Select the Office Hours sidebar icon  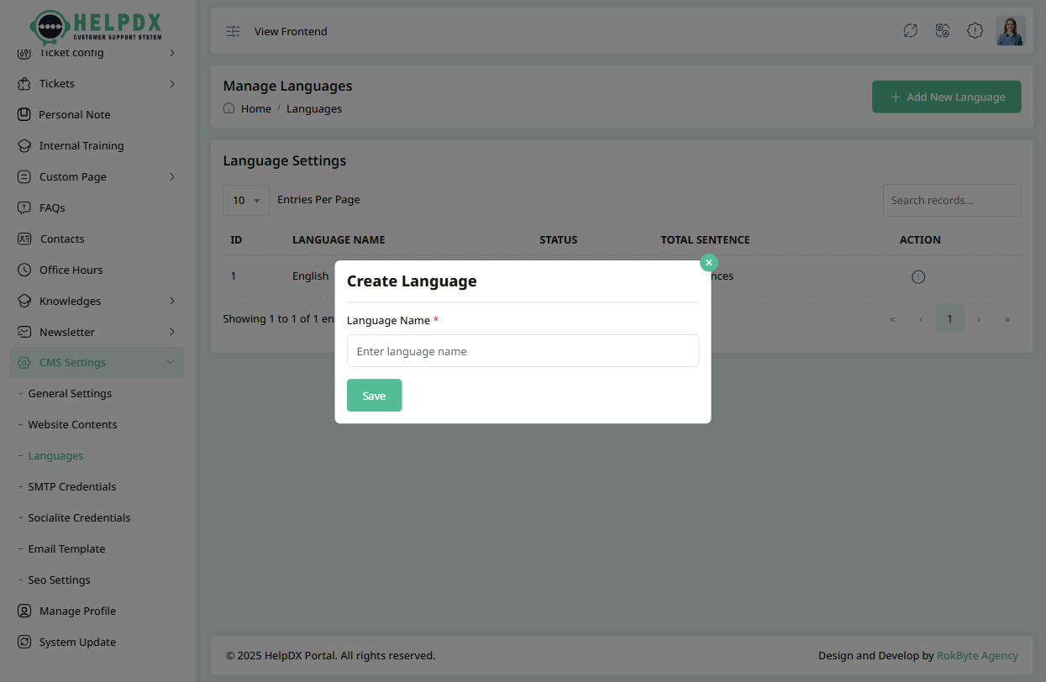(24, 270)
